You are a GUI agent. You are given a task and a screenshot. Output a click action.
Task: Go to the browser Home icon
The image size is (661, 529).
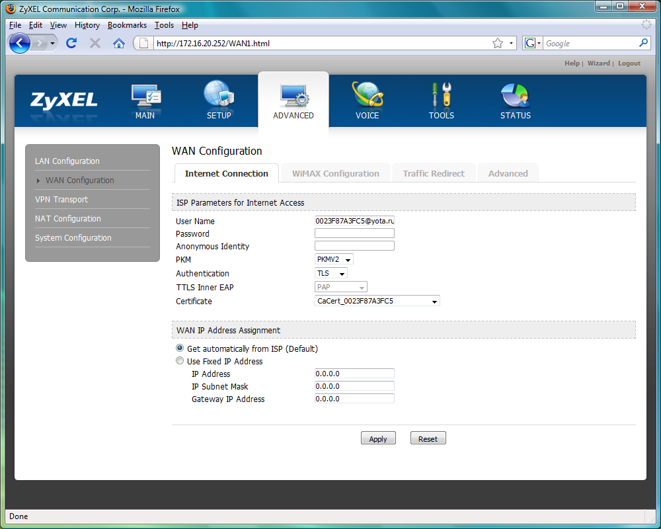[x=119, y=43]
